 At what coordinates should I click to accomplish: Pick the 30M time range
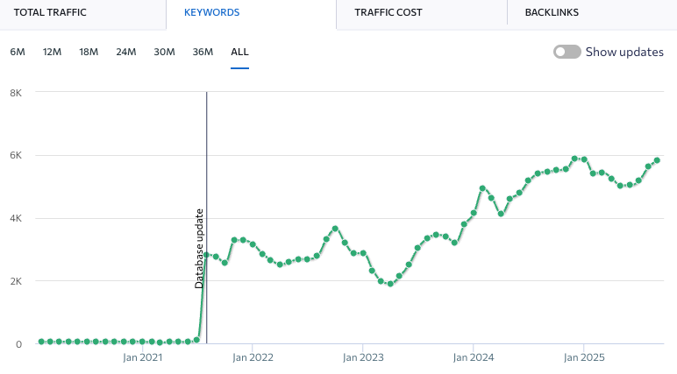(164, 52)
